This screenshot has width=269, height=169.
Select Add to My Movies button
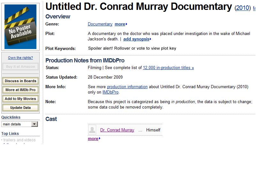click(20, 99)
